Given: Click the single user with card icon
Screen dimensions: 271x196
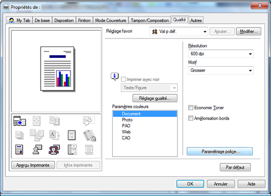Looking at the screenshot, I should point(37,149).
